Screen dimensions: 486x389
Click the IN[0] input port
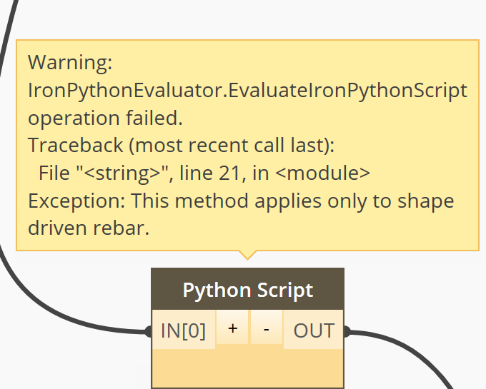click(184, 331)
